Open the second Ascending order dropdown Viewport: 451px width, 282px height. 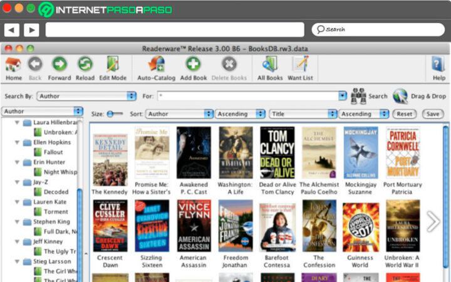364,114
